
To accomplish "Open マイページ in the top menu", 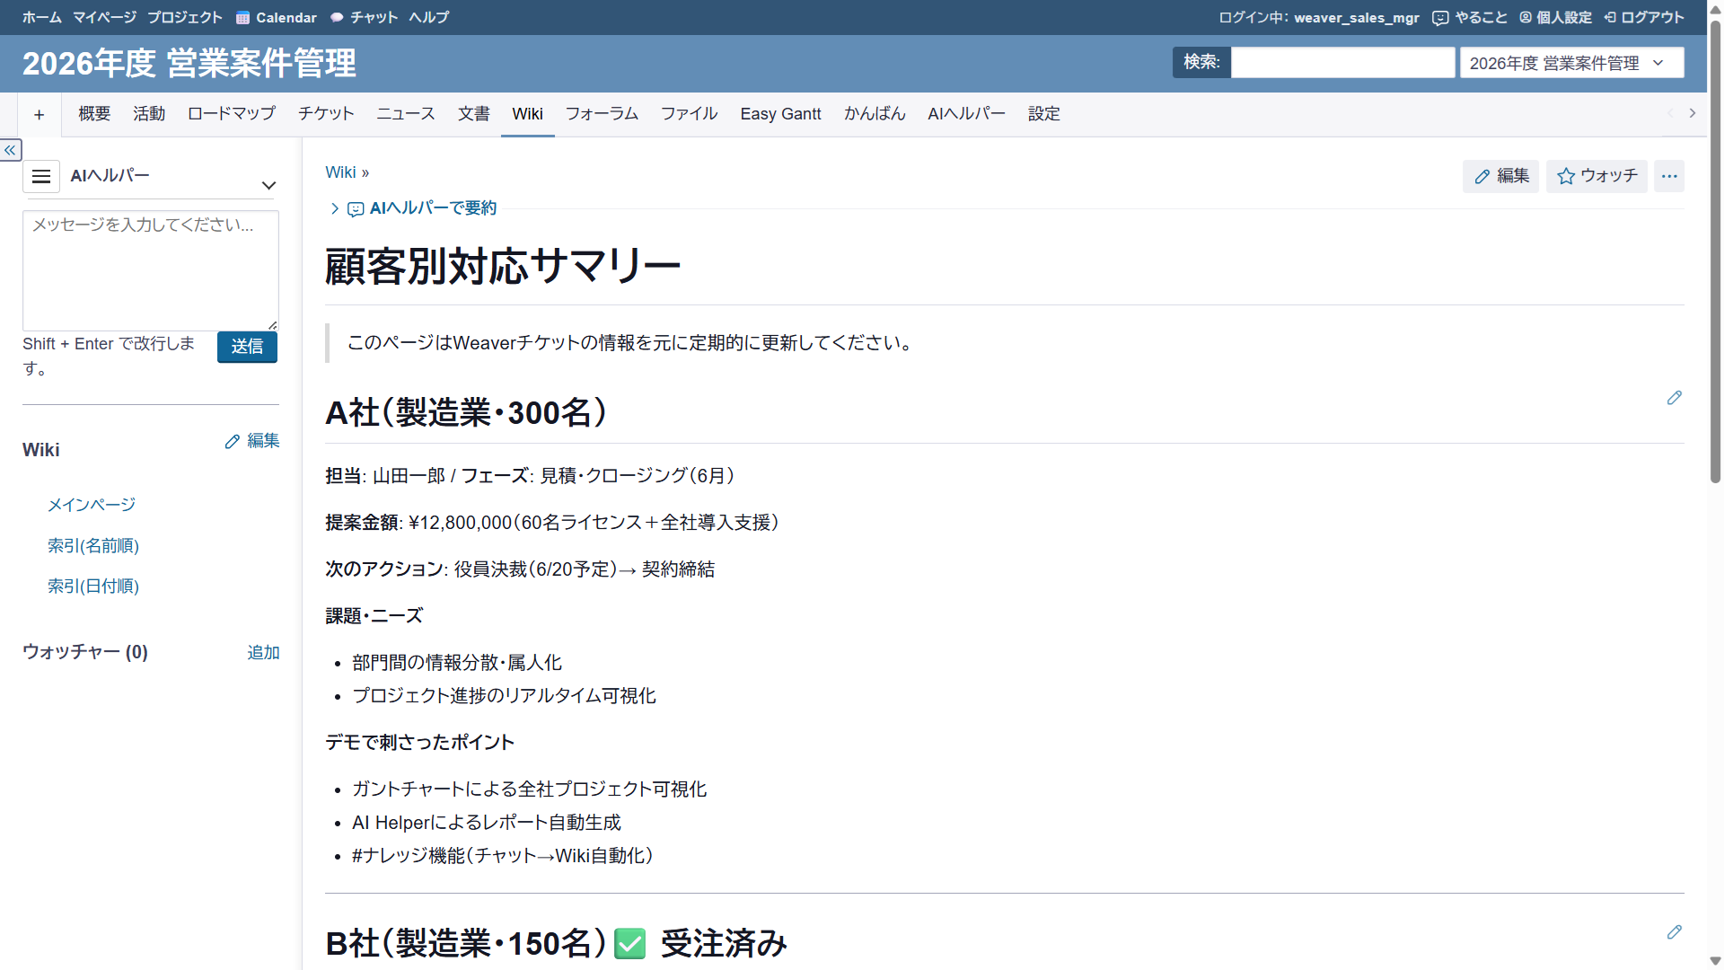I will click(x=105, y=17).
